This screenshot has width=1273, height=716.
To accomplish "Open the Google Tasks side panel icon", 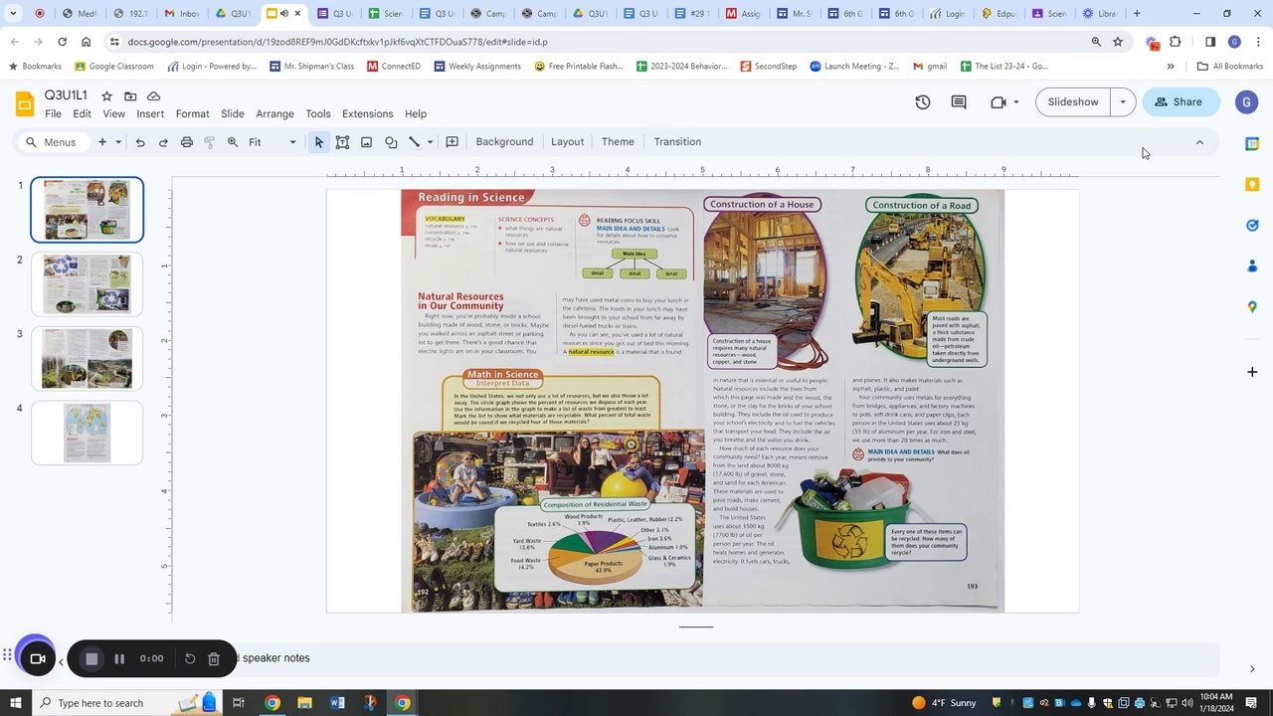I will (x=1252, y=226).
